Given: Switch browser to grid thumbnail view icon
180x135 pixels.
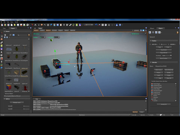Looking at the screenshot, I should pyautogui.click(x=5, y=35).
